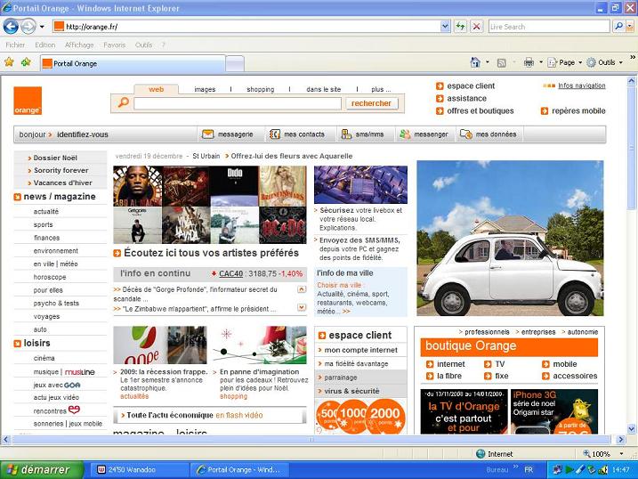This screenshot has height=479, width=638.
Task: Click the mes contacts address book icon
Action: pos(275,134)
